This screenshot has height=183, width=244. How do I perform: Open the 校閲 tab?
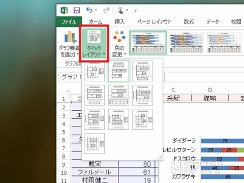(x=236, y=22)
